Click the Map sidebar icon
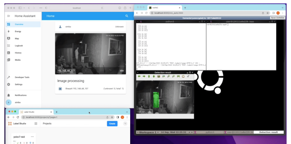Image resolution: width=291 pixels, height=144 pixels. pyautogui.click(x=9, y=38)
